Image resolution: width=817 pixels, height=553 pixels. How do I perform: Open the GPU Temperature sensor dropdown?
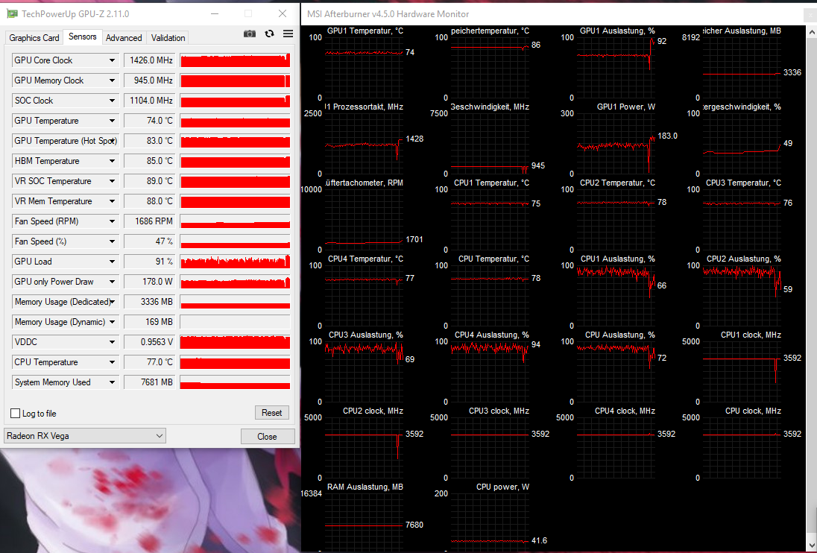[112, 121]
